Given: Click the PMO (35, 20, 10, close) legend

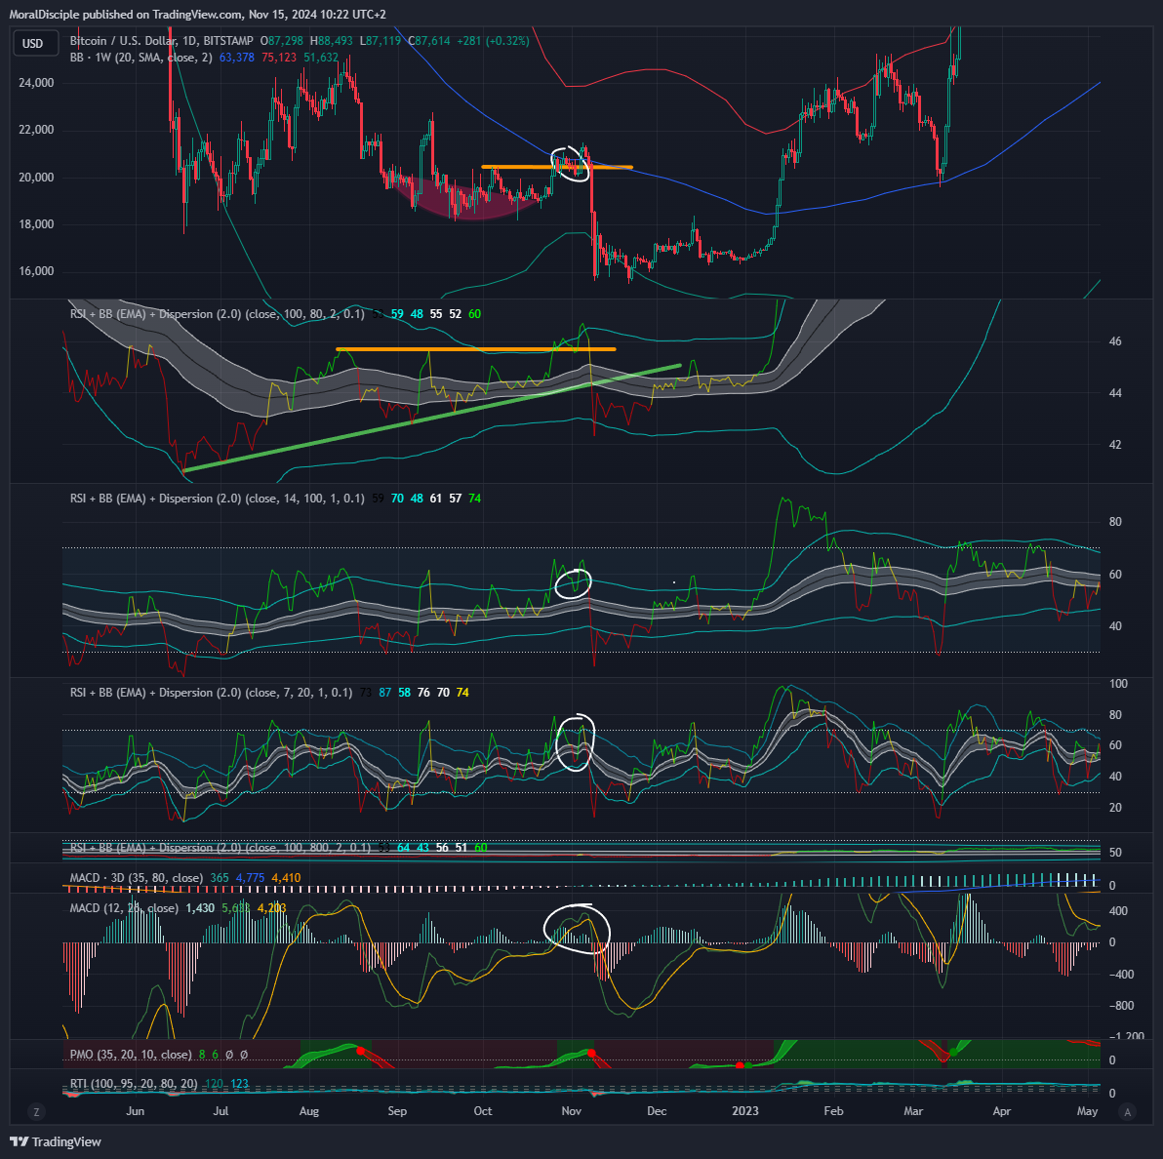Looking at the screenshot, I should (131, 1055).
